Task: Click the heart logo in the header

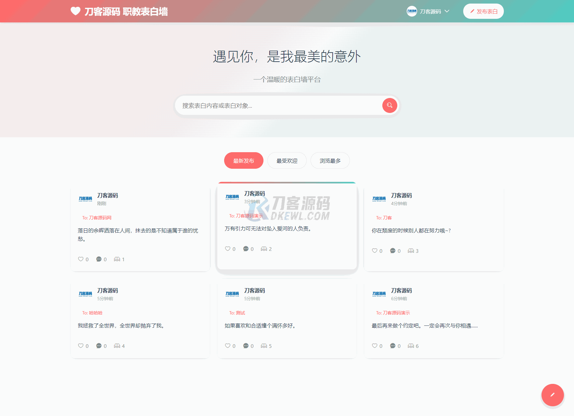Action: (x=75, y=11)
